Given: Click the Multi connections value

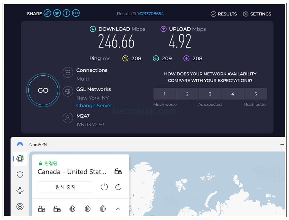Looking at the screenshot, I should 83,79.
